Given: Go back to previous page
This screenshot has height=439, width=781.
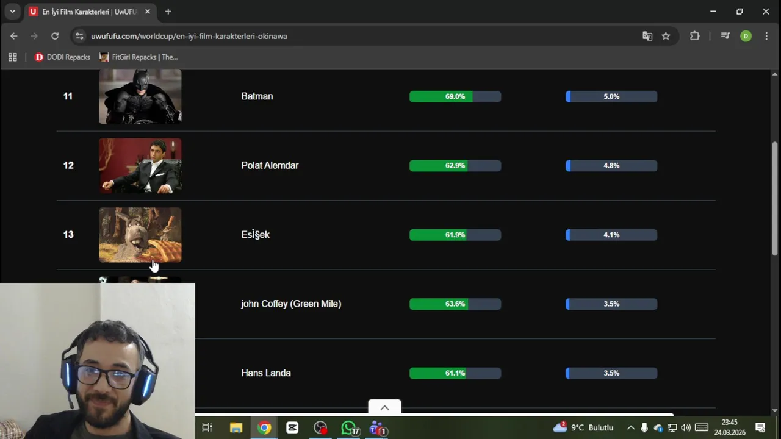Looking at the screenshot, I should coord(13,36).
